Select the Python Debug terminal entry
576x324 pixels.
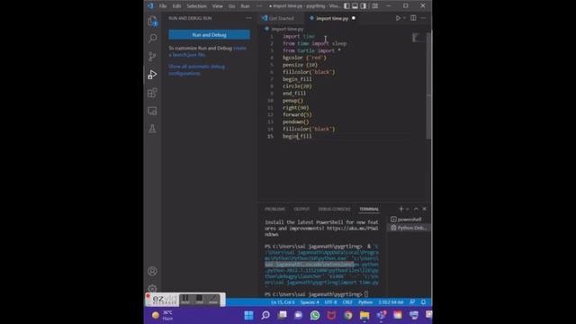pos(409,228)
